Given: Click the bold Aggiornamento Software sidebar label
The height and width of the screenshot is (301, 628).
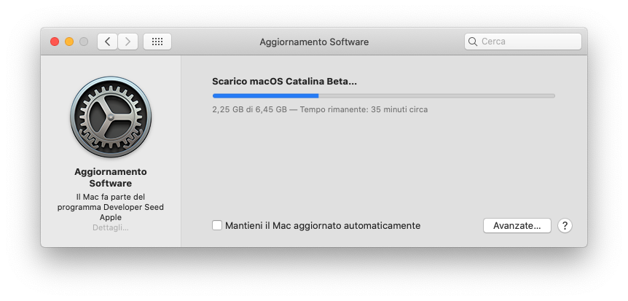Looking at the screenshot, I should [x=111, y=178].
